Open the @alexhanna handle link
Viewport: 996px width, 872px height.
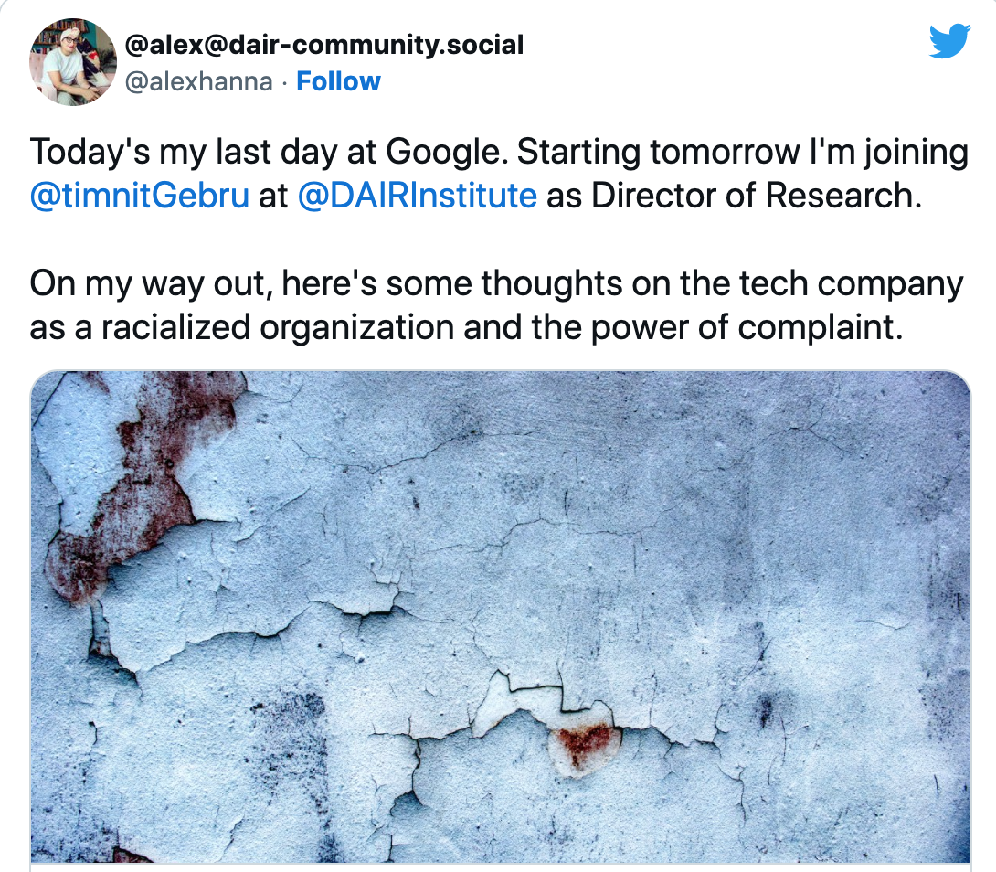(x=198, y=81)
